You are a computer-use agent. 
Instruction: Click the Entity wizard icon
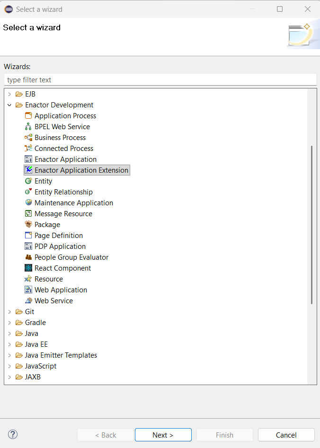click(28, 181)
